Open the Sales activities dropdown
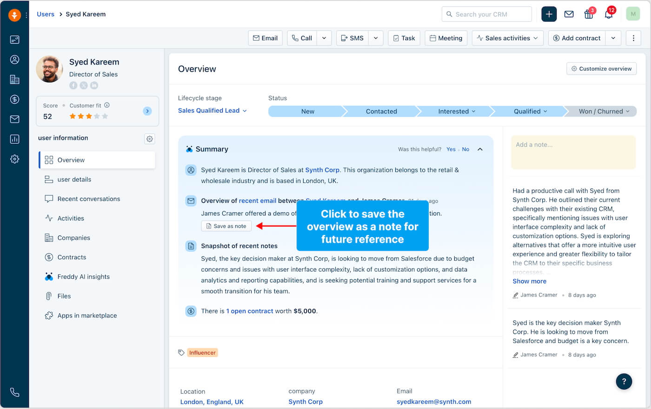Viewport: 651px width, 409px height. [x=507, y=38]
